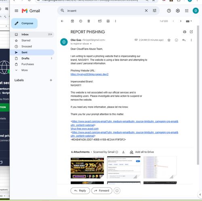This screenshot has height=201, width=202.
Task: Open email in a new window
Action: tap(191, 32)
